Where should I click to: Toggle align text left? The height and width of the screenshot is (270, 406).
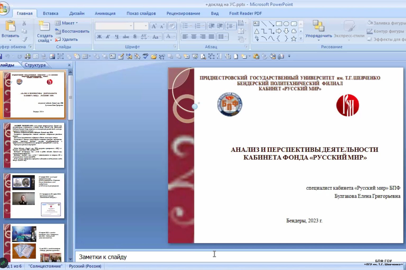coord(185,37)
